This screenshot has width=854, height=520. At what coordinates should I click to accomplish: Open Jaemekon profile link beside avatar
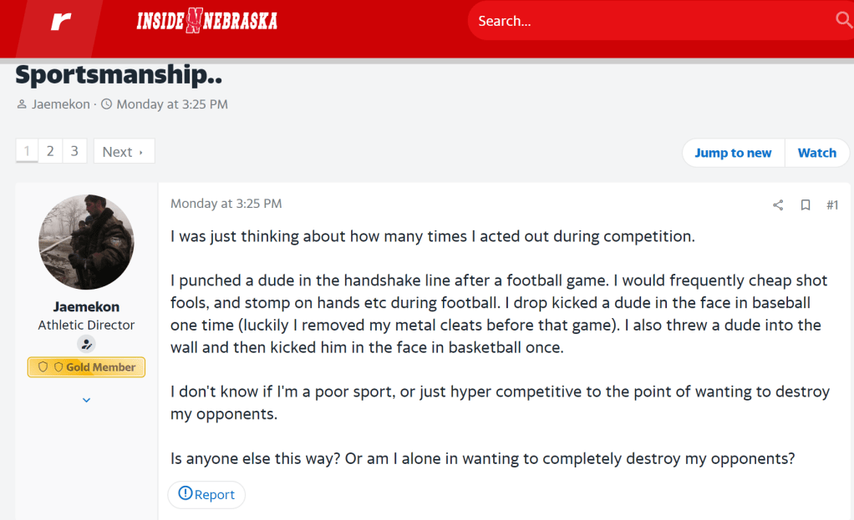(x=86, y=306)
